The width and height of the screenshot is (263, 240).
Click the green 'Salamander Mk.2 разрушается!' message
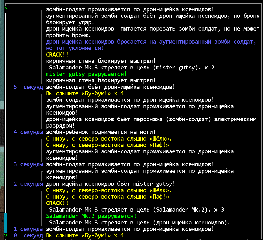click(x=91, y=216)
